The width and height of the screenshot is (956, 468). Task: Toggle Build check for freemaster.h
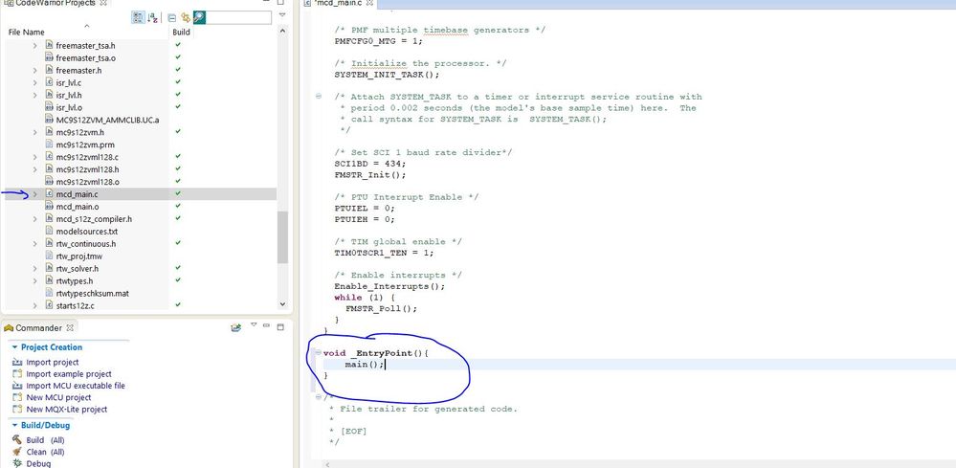click(x=177, y=70)
